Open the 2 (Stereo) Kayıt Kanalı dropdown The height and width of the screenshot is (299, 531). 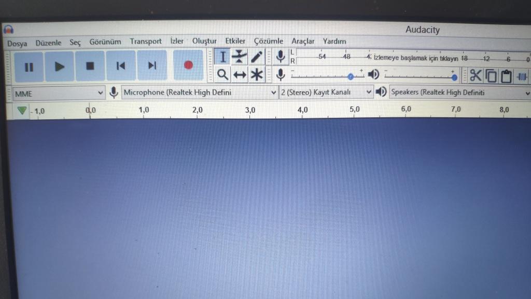[x=326, y=93]
